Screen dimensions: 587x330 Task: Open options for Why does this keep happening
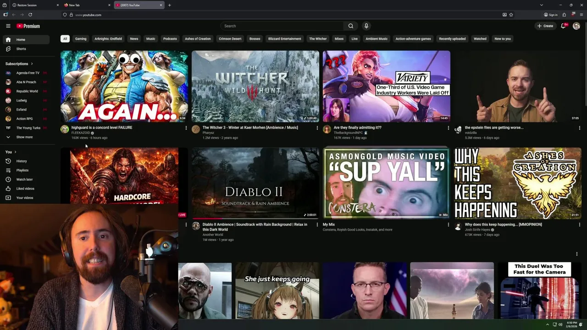579,225
